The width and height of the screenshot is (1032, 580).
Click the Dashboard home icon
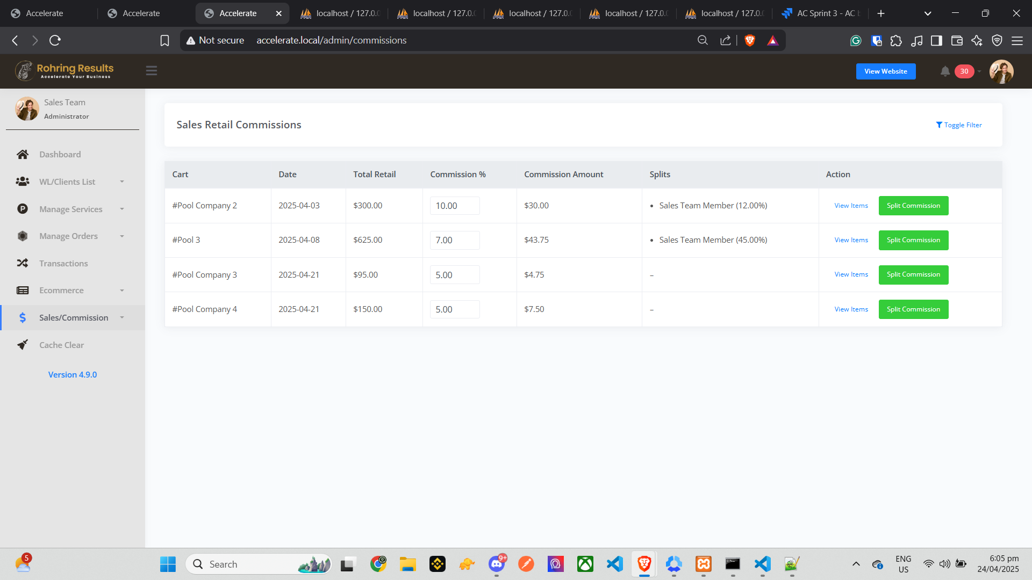coord(23,155)
